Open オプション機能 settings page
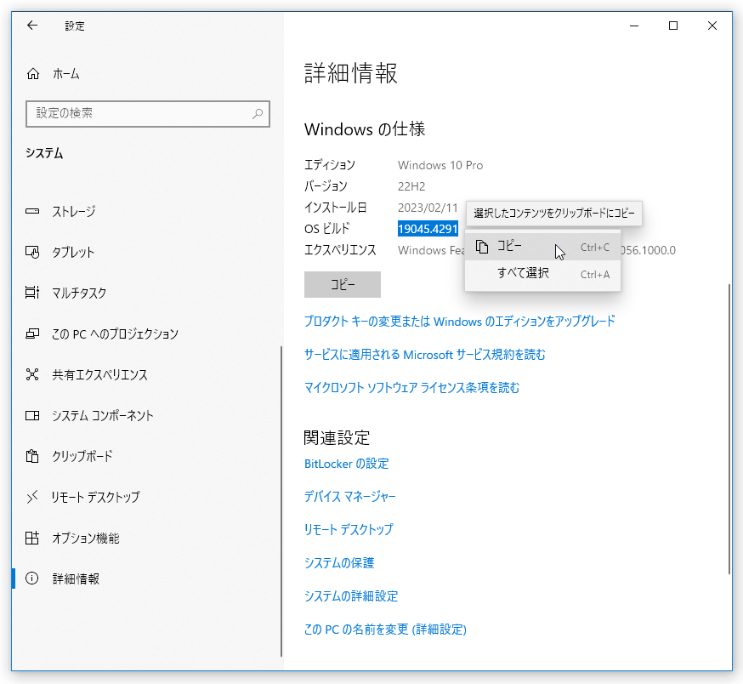 point(147,538)
